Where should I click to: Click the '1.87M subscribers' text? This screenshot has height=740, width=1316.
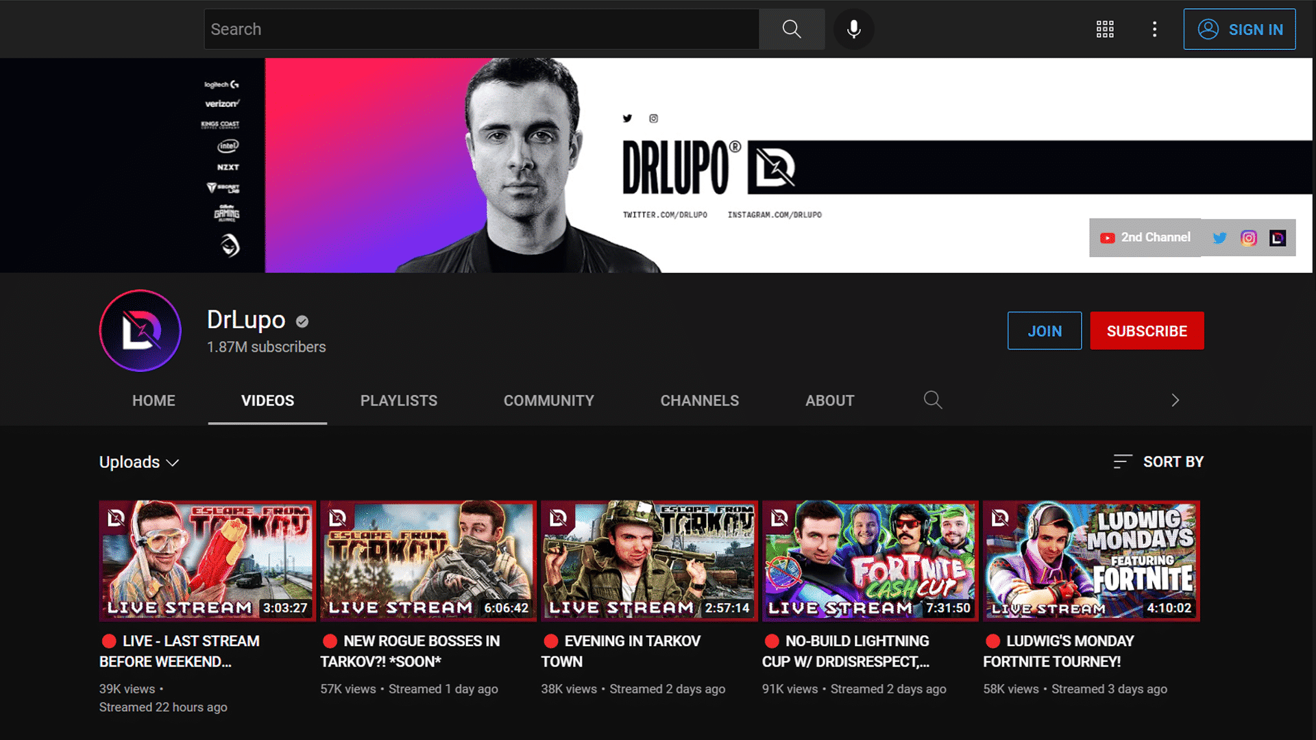[267, 347]
